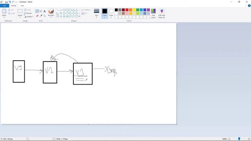The height and width of the screenshot is (141, 251).
Task: Choose the red color swatch
Action: pyautogui.click(x=127, y=10)
